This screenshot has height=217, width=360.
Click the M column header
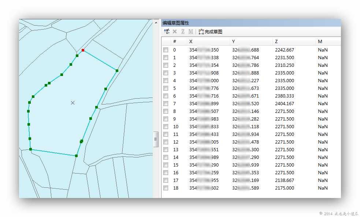pos(328,42)
